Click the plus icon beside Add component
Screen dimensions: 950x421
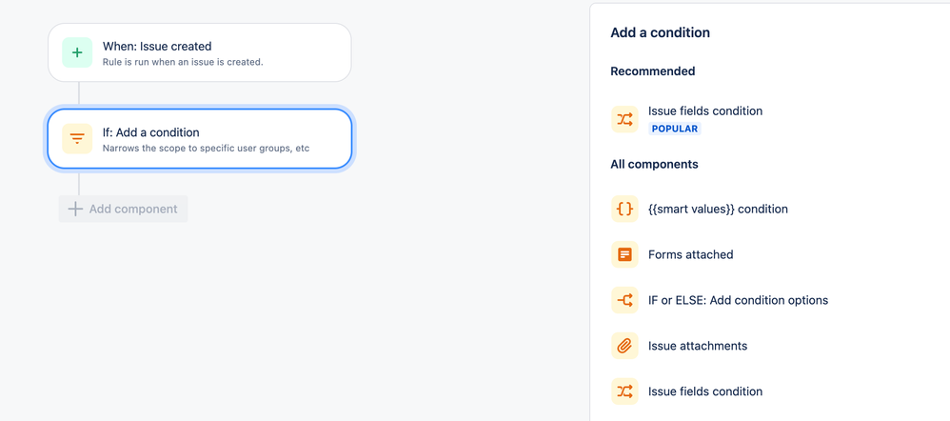click(x=75, y=209)
